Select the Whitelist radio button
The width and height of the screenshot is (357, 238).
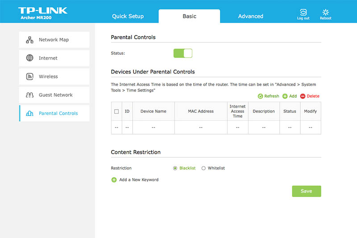pyautogui.click(x=203, y=168)
